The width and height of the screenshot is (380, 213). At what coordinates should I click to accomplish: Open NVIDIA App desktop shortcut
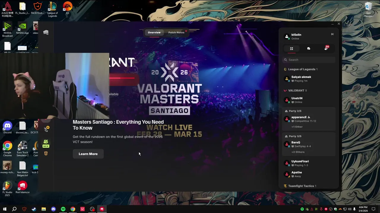point(23,28)
